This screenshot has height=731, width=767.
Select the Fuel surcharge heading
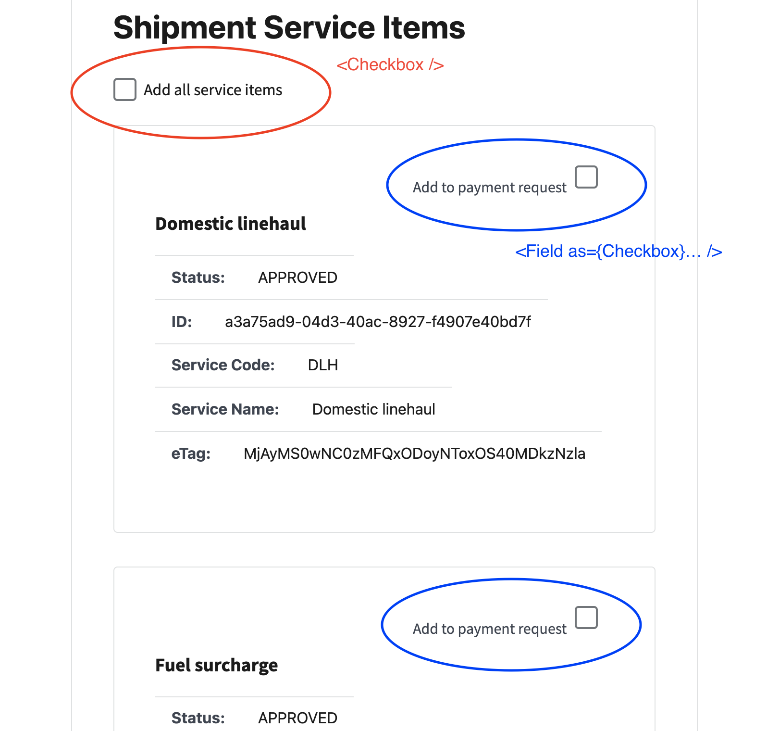pos(216,665)
